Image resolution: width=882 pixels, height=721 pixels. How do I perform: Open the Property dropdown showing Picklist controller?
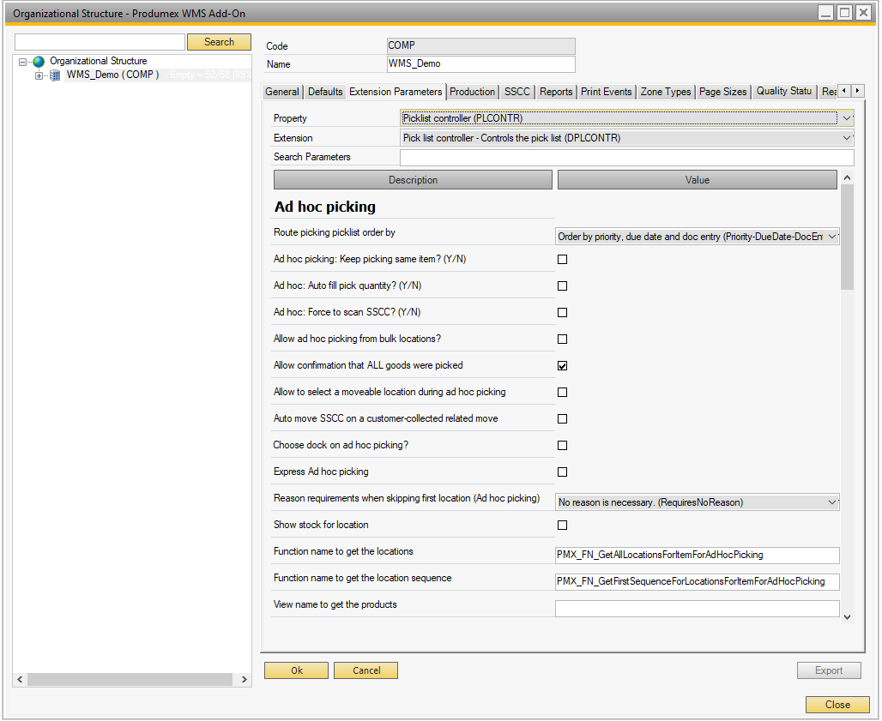tap(848, 117)
